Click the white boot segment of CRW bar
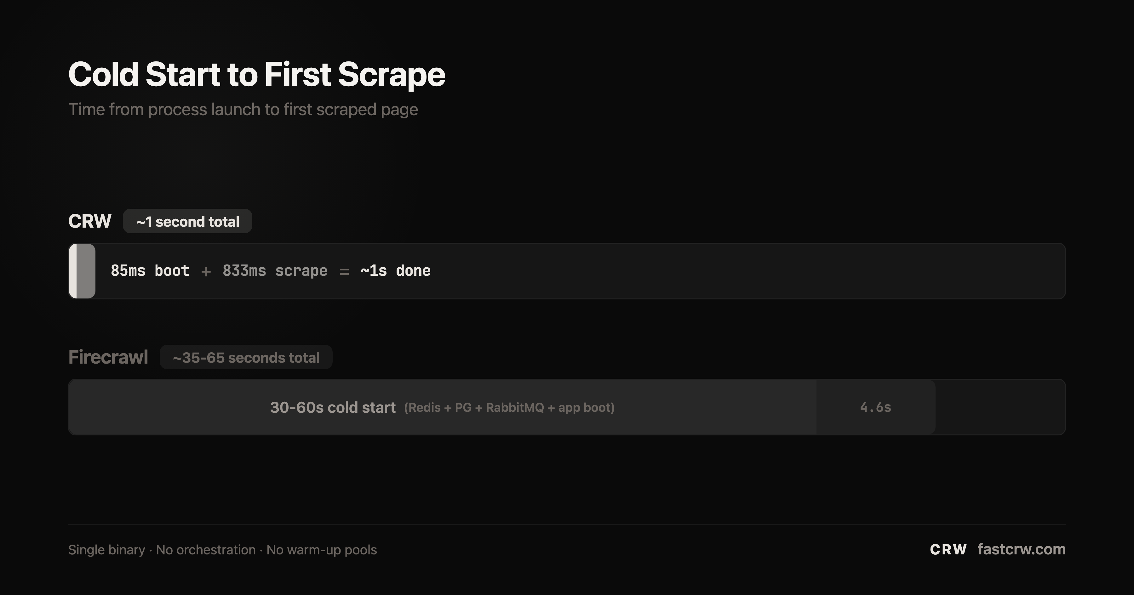The image size is (1134, 595). [73, 271]
